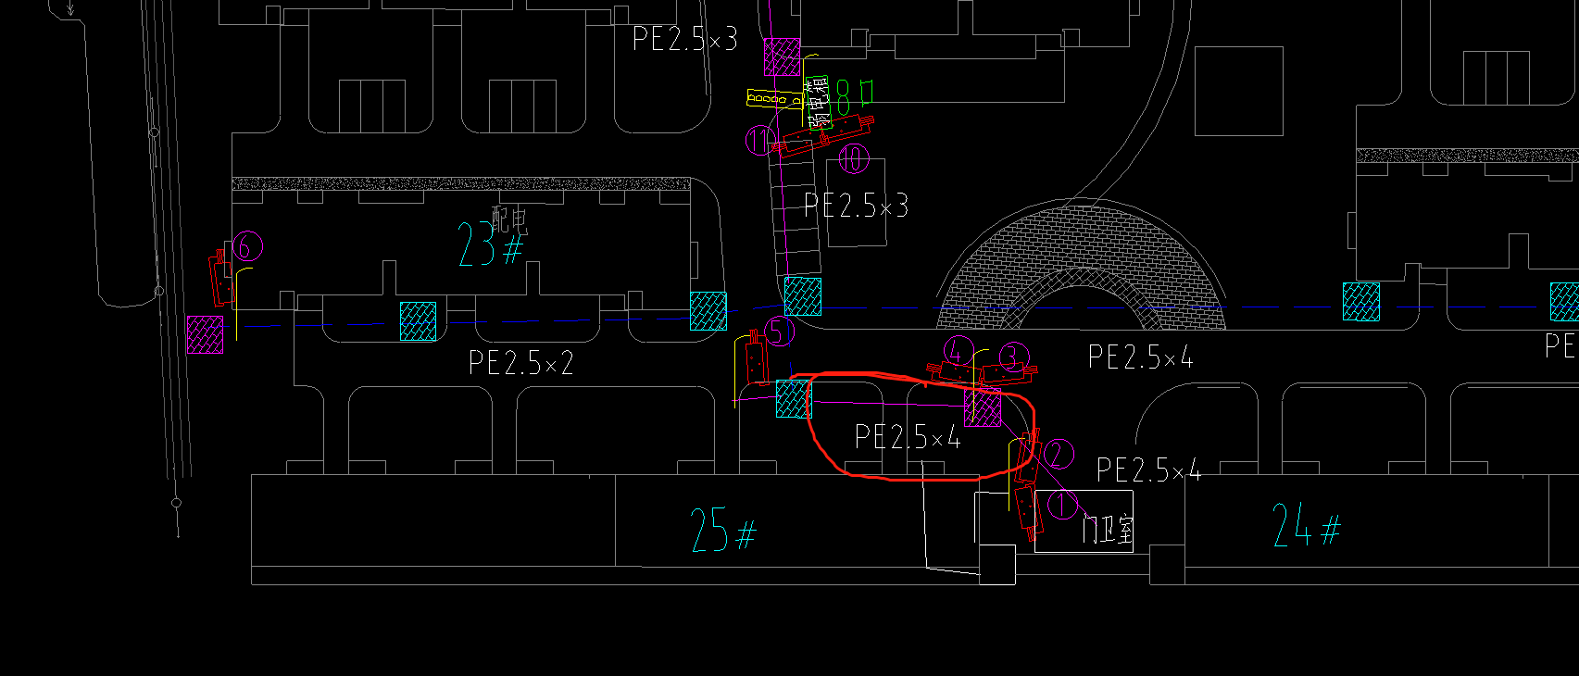Pick the magenta circled number 3 marker

pos(1013,356)
